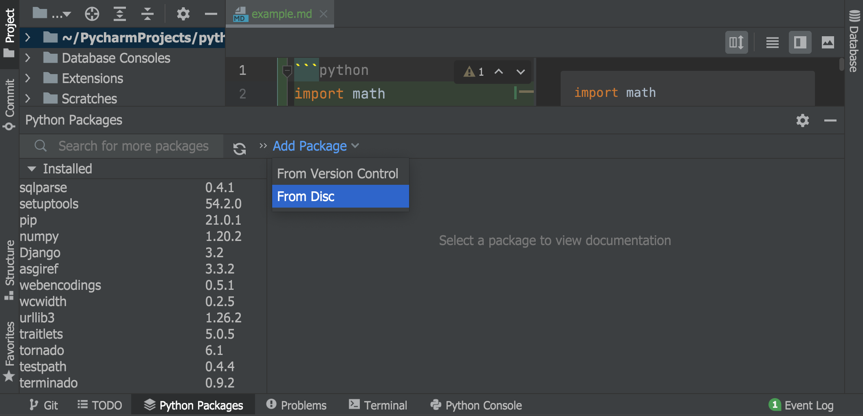Show preview only for the markdown file
863x416 pixels.
(828, 42)
